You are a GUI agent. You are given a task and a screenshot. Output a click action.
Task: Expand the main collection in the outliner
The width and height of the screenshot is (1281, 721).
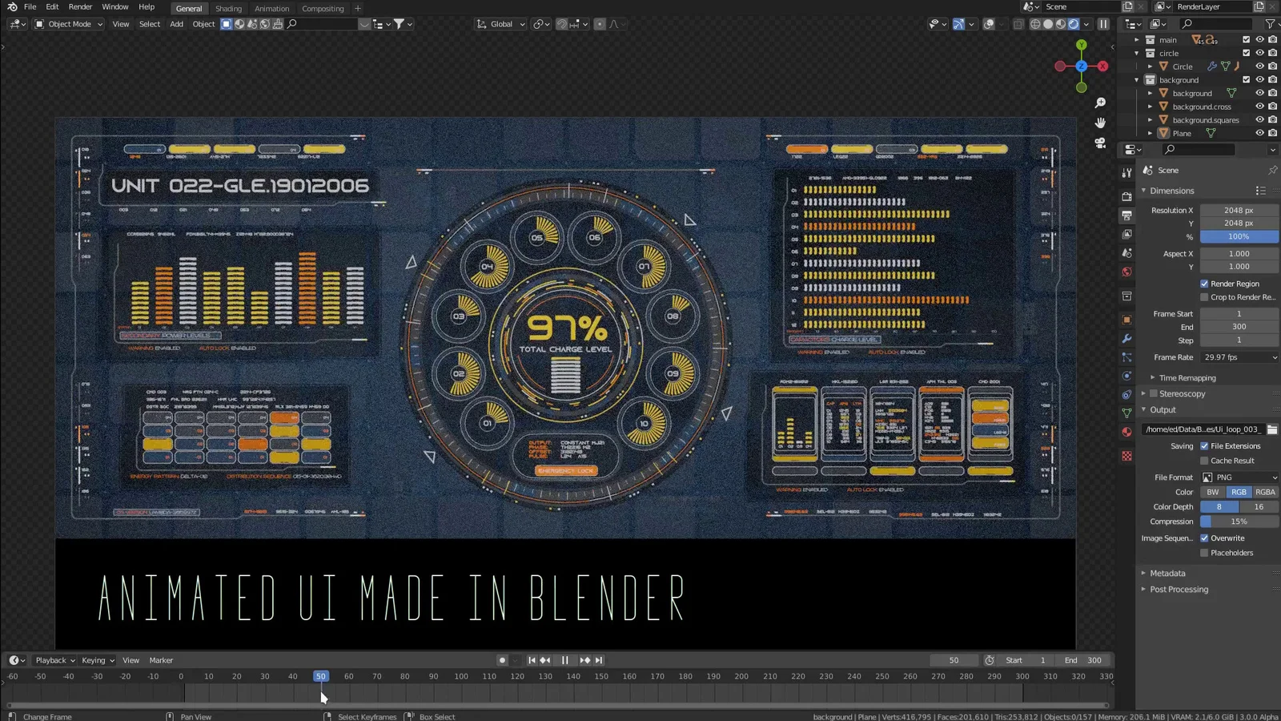pos(1137,39)
